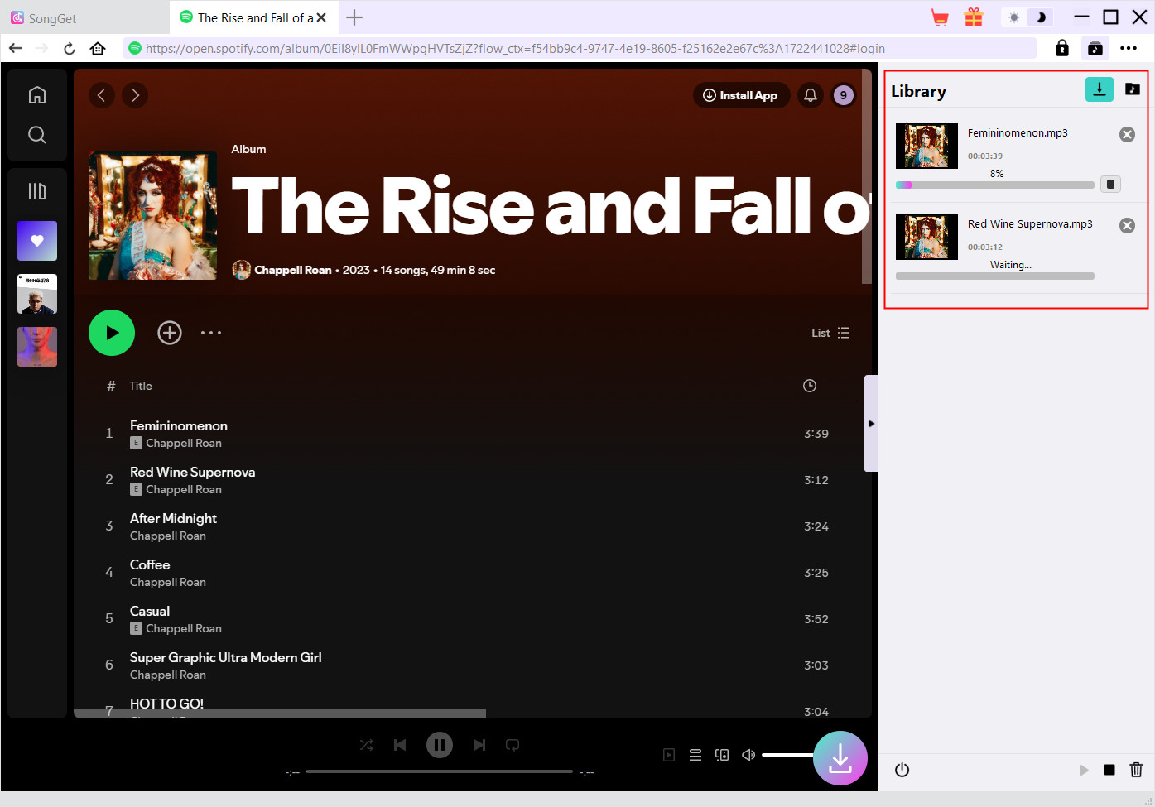This screenshot has width=1155, height=807.
Task: Adjust the volume slider
Action: (x=787, y=755)
